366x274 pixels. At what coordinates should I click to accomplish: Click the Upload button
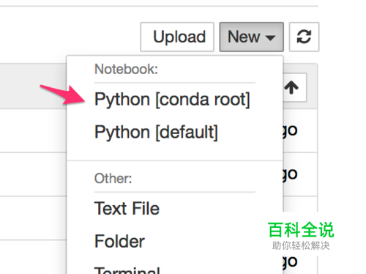(x=177, y=37)
